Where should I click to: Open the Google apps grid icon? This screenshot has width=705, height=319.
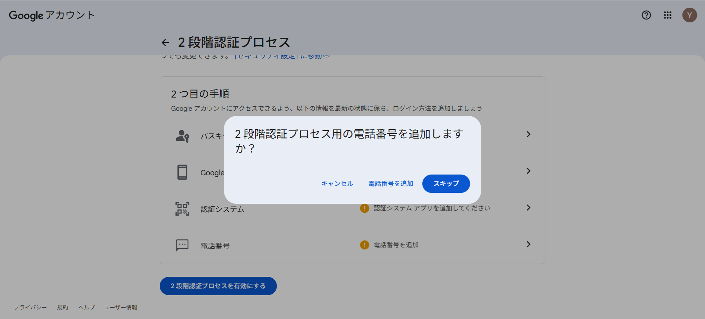point(668,15)
